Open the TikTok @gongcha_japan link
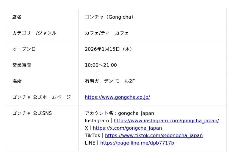238x160 pixels. point(154,136)
